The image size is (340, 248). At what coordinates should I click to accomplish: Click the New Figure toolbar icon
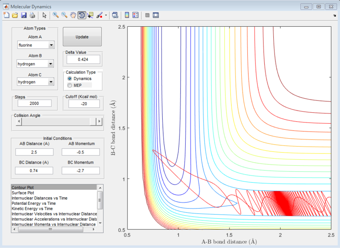click(x=6, y=15)
